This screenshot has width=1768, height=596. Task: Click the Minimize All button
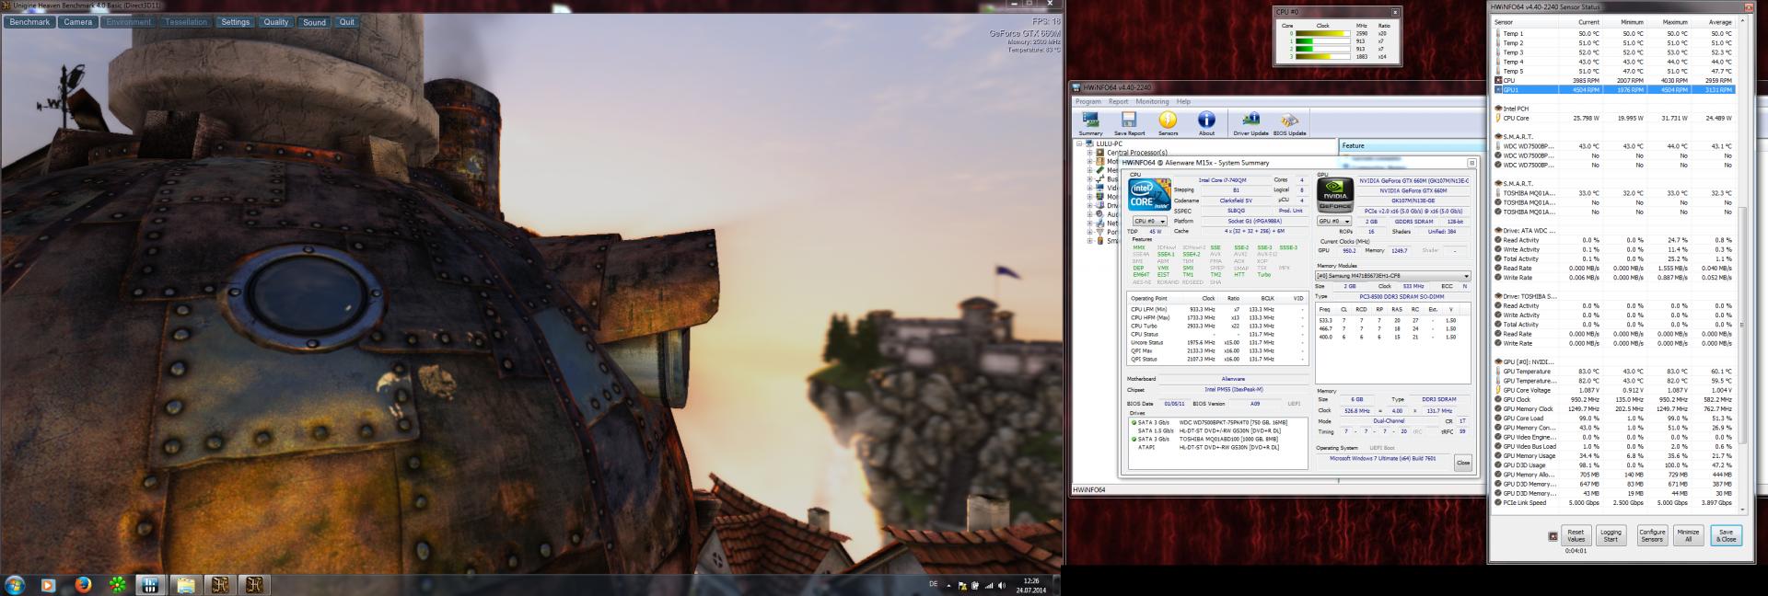click(1688, 535)
